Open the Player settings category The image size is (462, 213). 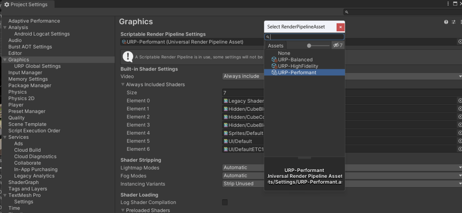click(x=16, y=105)
